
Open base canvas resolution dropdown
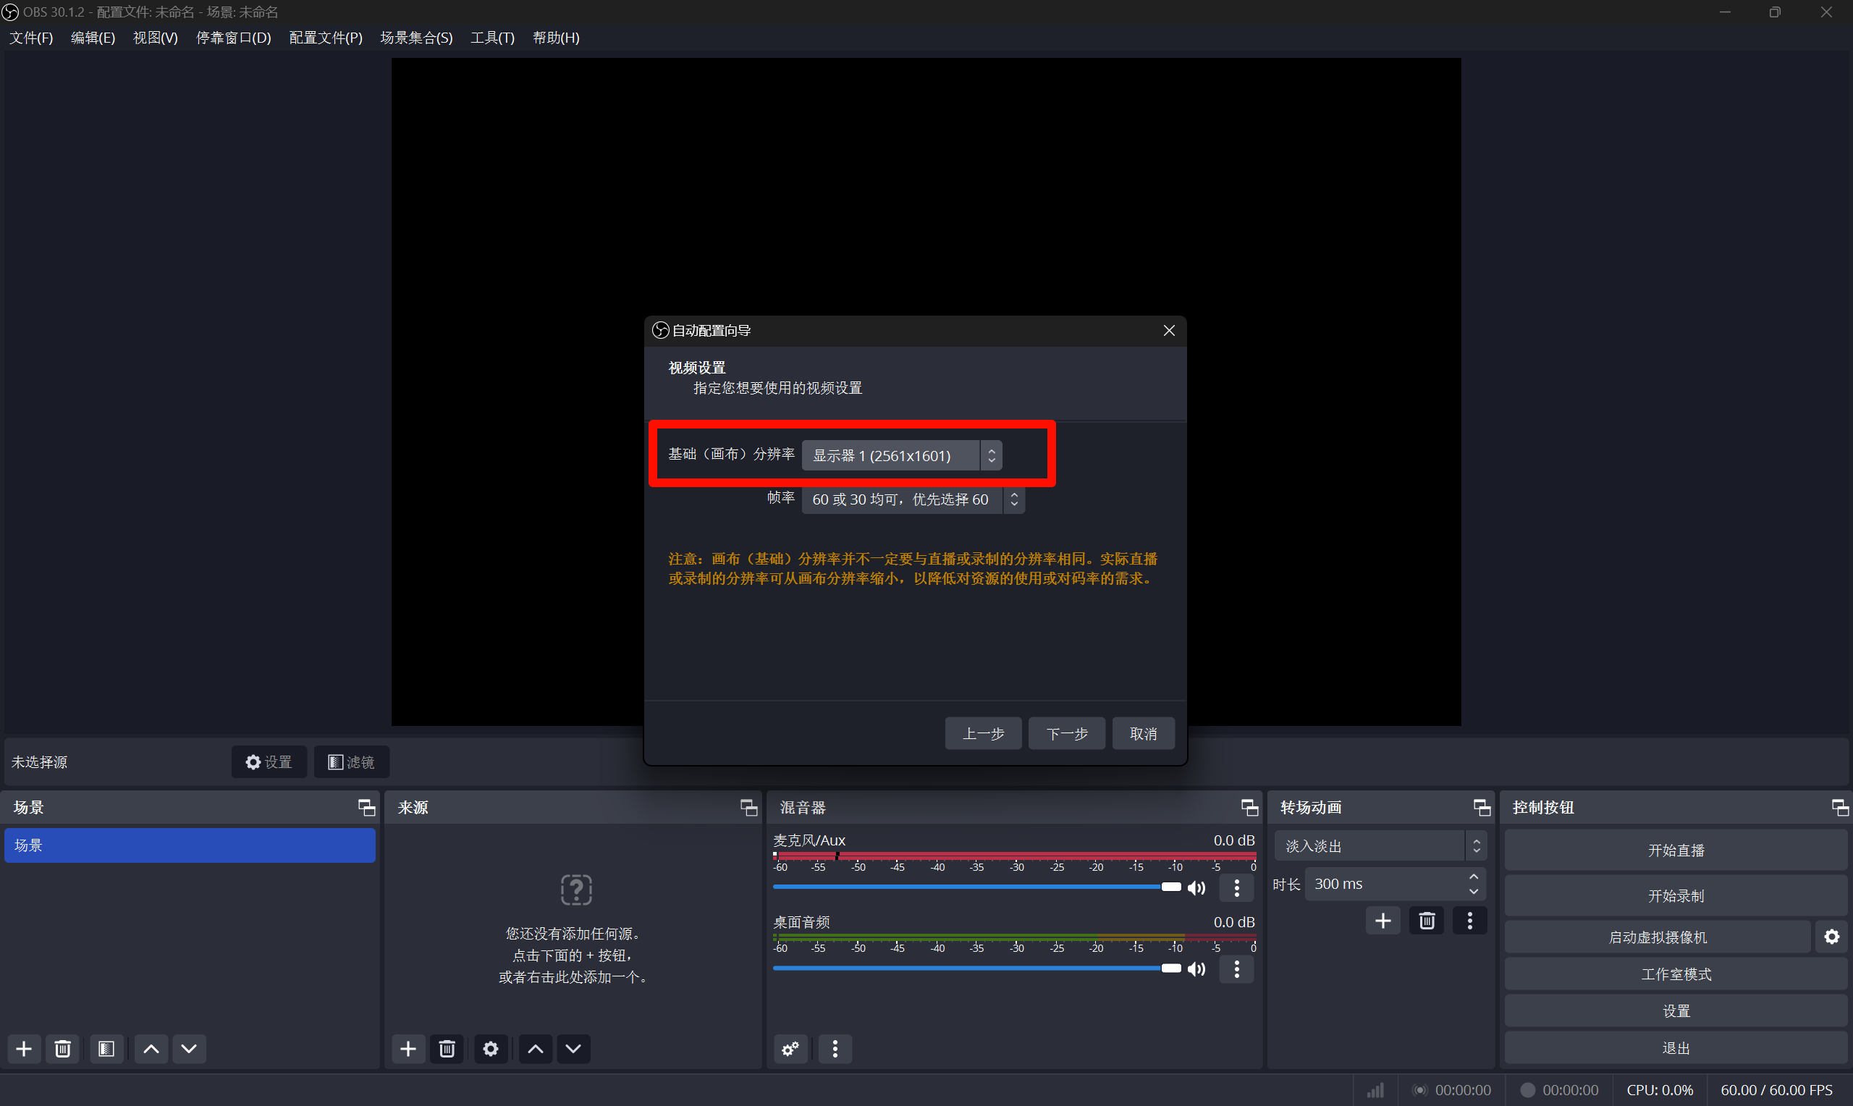point(900,455)
